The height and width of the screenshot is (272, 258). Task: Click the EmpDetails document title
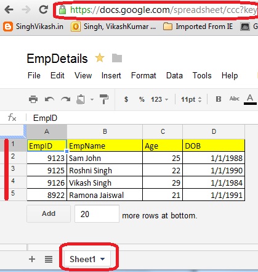click(x=57, y=59)
